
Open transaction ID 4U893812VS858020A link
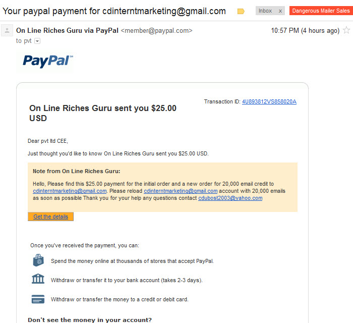(269, 101)
